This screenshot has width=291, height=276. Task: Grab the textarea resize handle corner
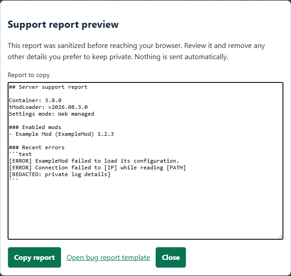281,237
